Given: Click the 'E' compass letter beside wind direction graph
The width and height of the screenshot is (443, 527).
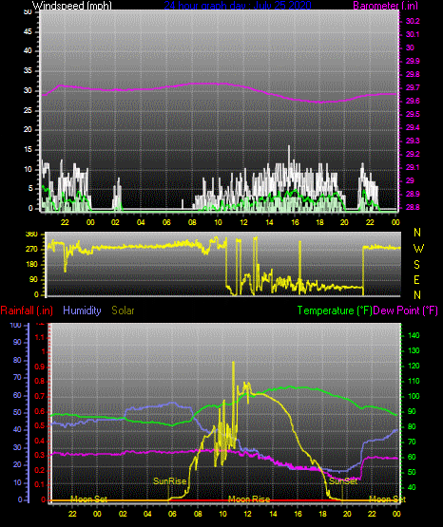Looking at the screenshot, I should 416,280.
